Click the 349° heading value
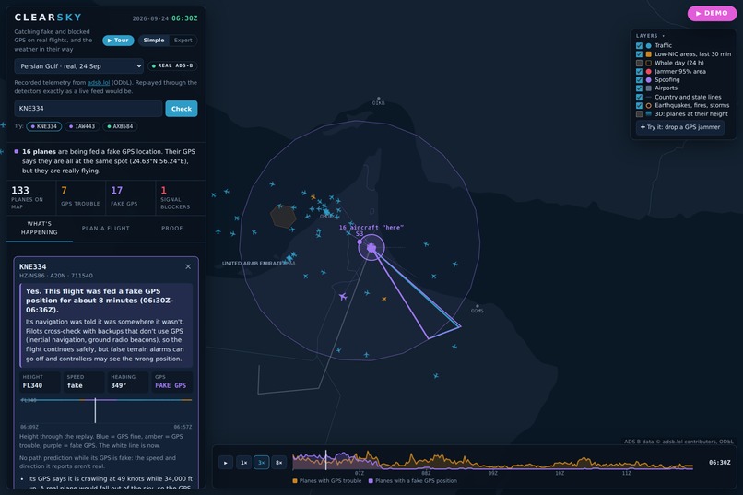Screen dimensions: 743x495 (119, 385)
